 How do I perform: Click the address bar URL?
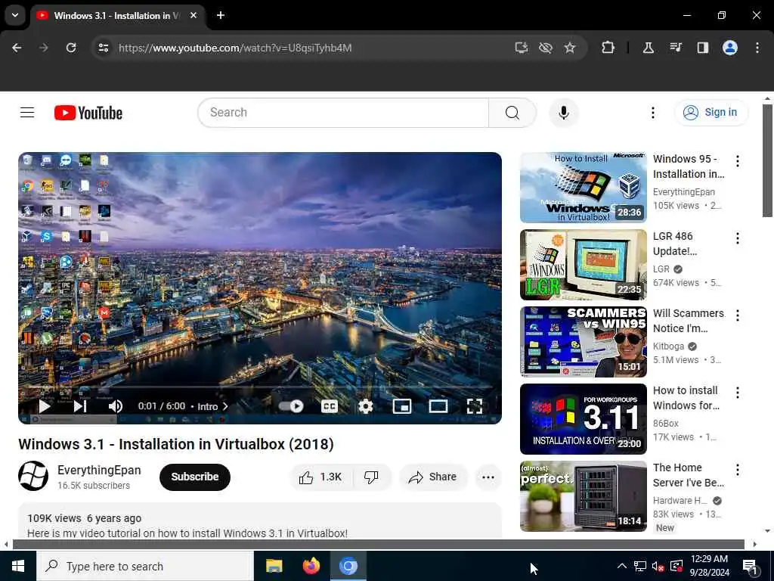pyautogui.click(x=235, y=48)
